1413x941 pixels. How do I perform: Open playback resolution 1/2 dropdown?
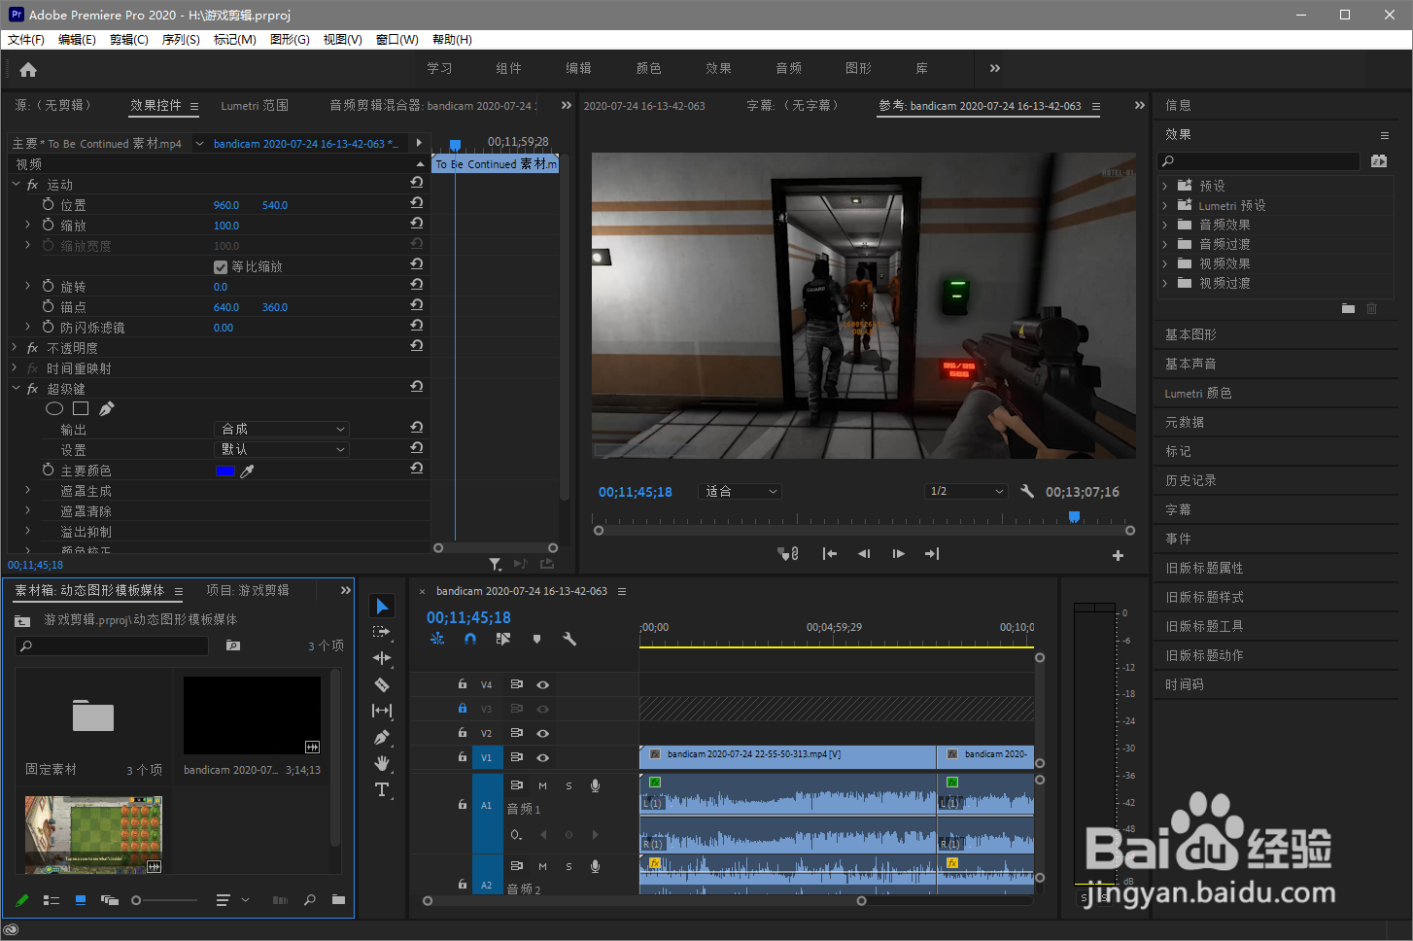tap(965, 491)
